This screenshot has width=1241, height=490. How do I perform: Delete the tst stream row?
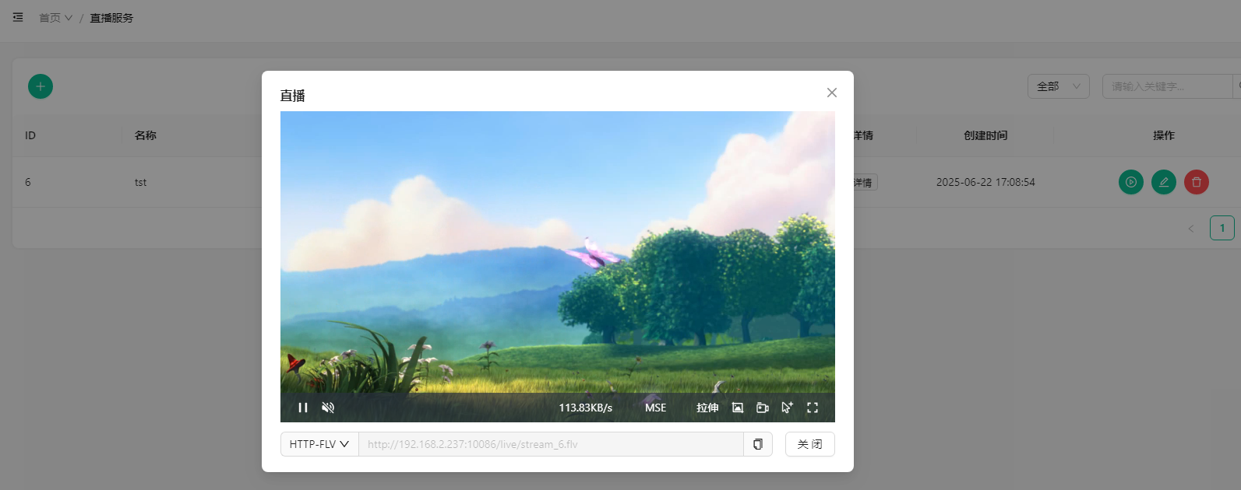1197,182
